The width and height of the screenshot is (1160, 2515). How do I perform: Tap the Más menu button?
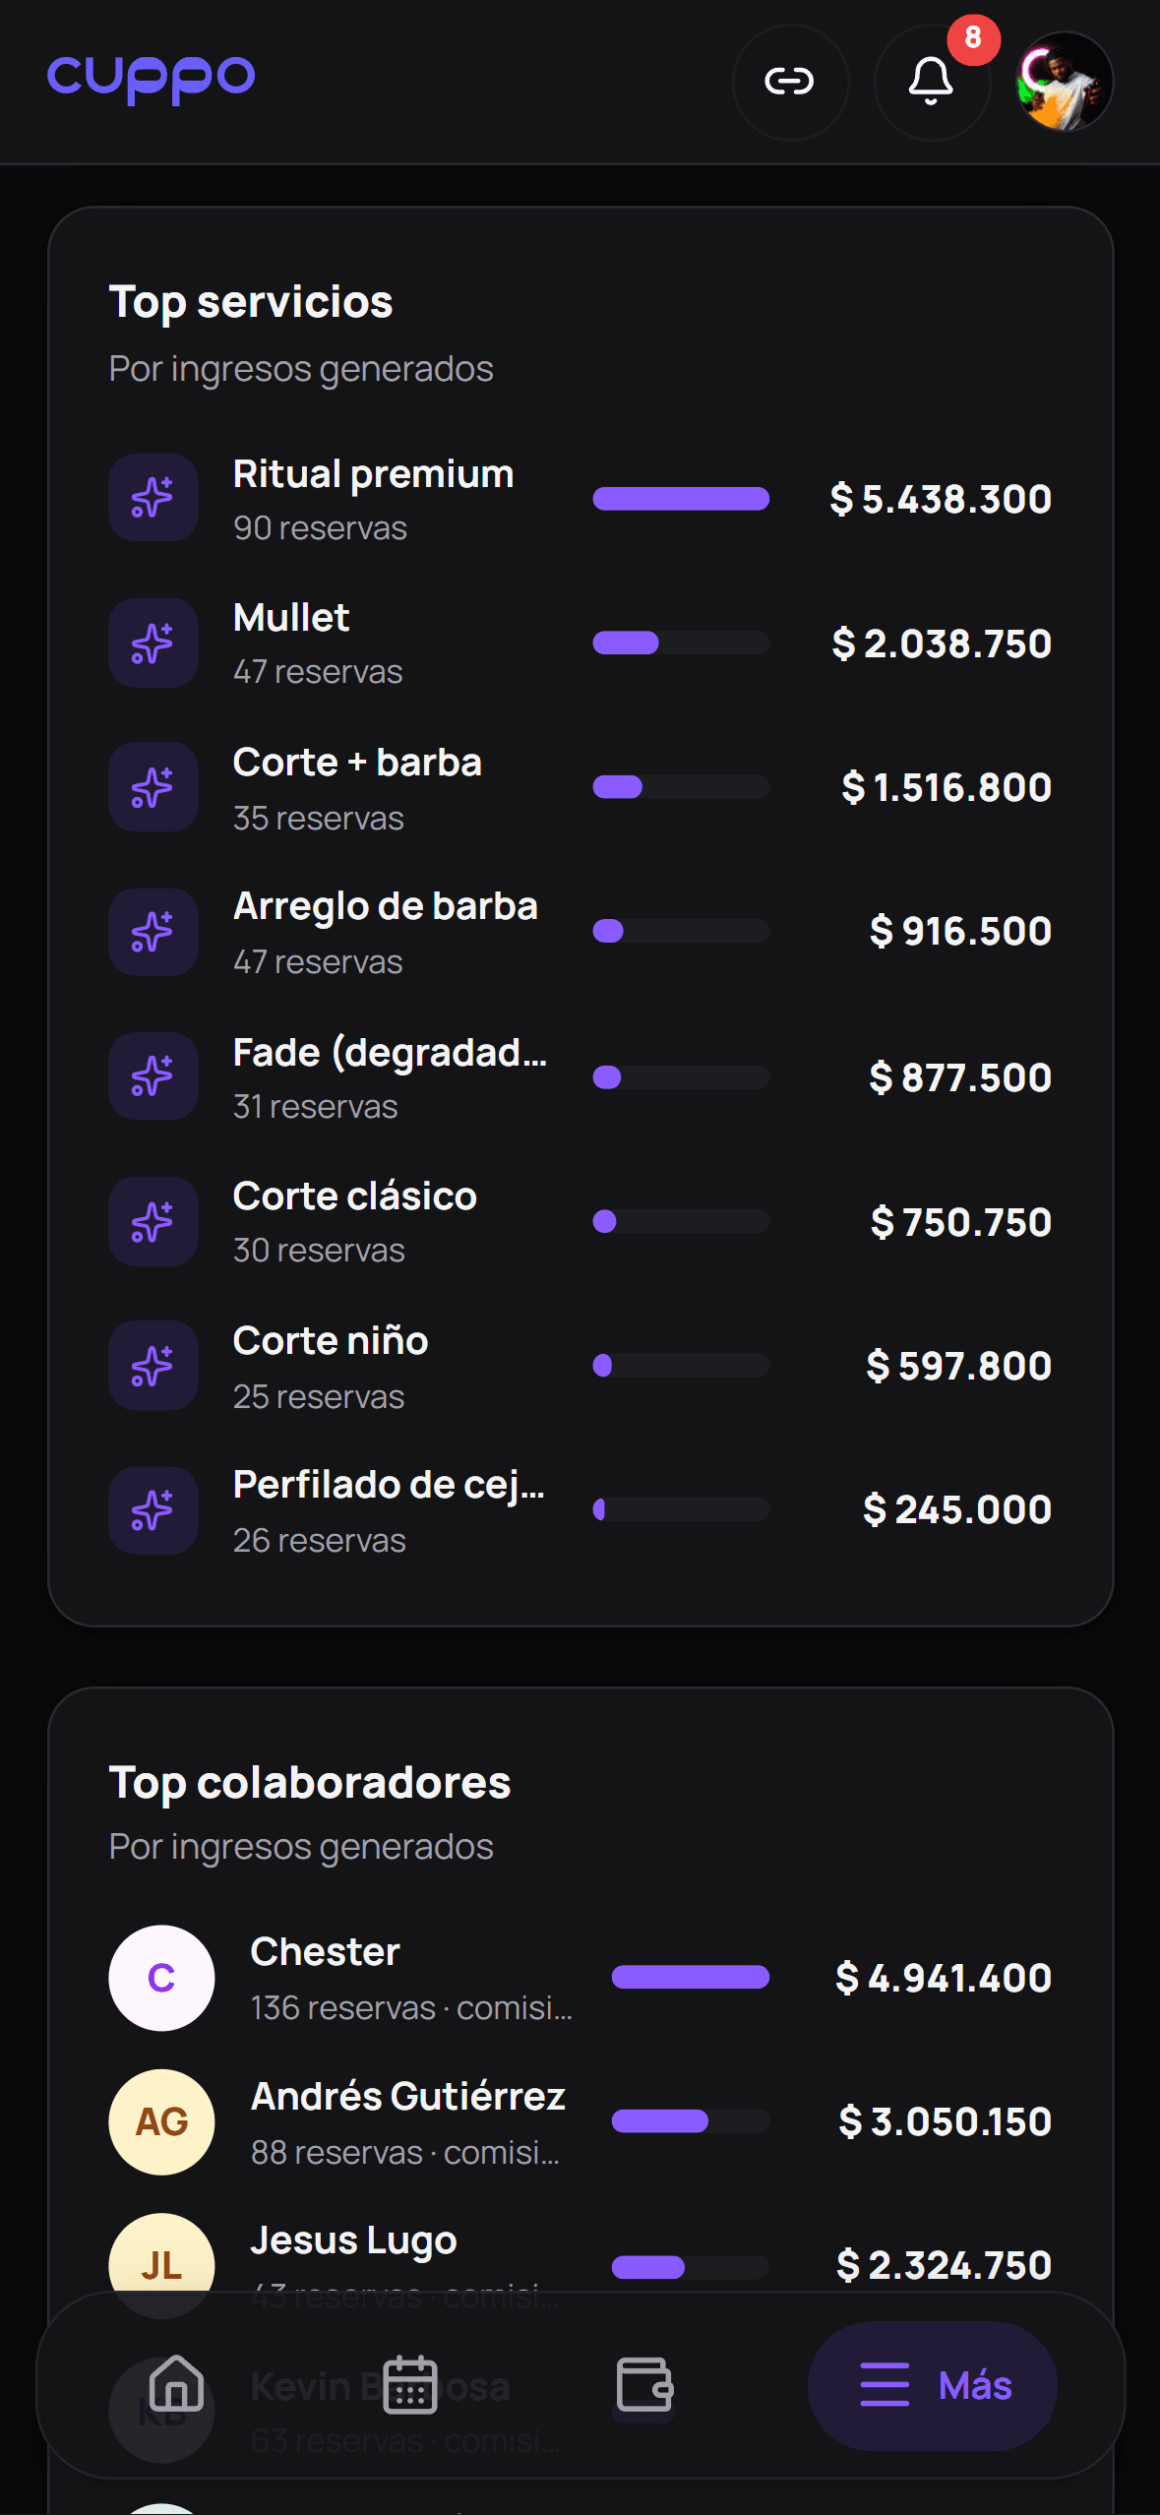(x=933, y=2385)
